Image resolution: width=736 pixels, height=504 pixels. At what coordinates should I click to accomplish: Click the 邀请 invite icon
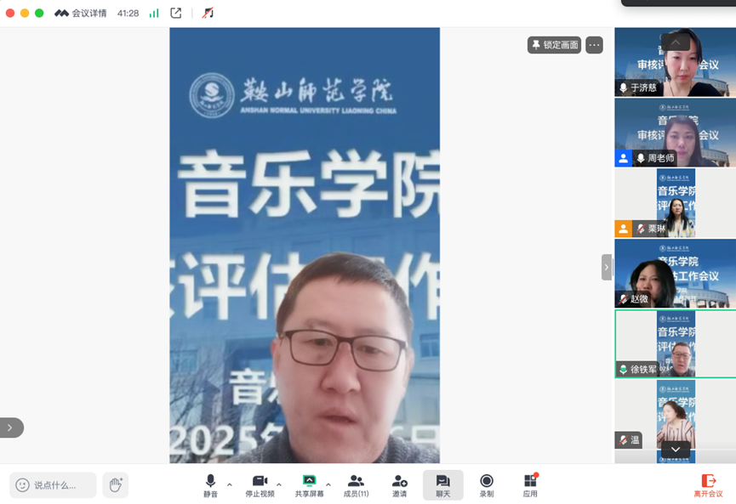tap(399, 485)
